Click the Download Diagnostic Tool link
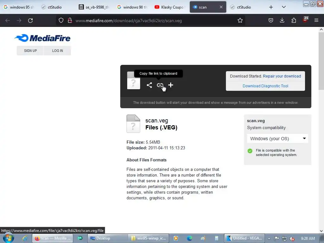Viewport: 324px width, 243px height. [x=265, y=86]
